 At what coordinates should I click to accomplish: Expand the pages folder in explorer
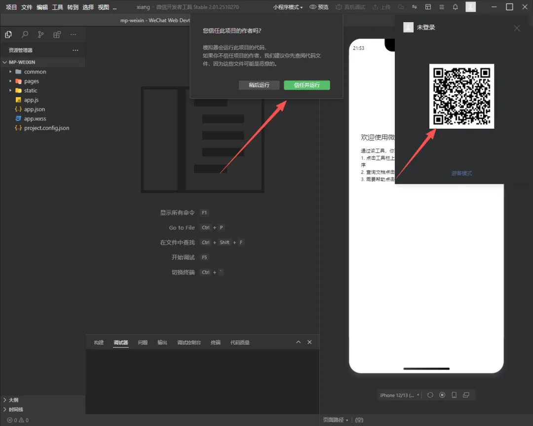(x=32, y=81)
